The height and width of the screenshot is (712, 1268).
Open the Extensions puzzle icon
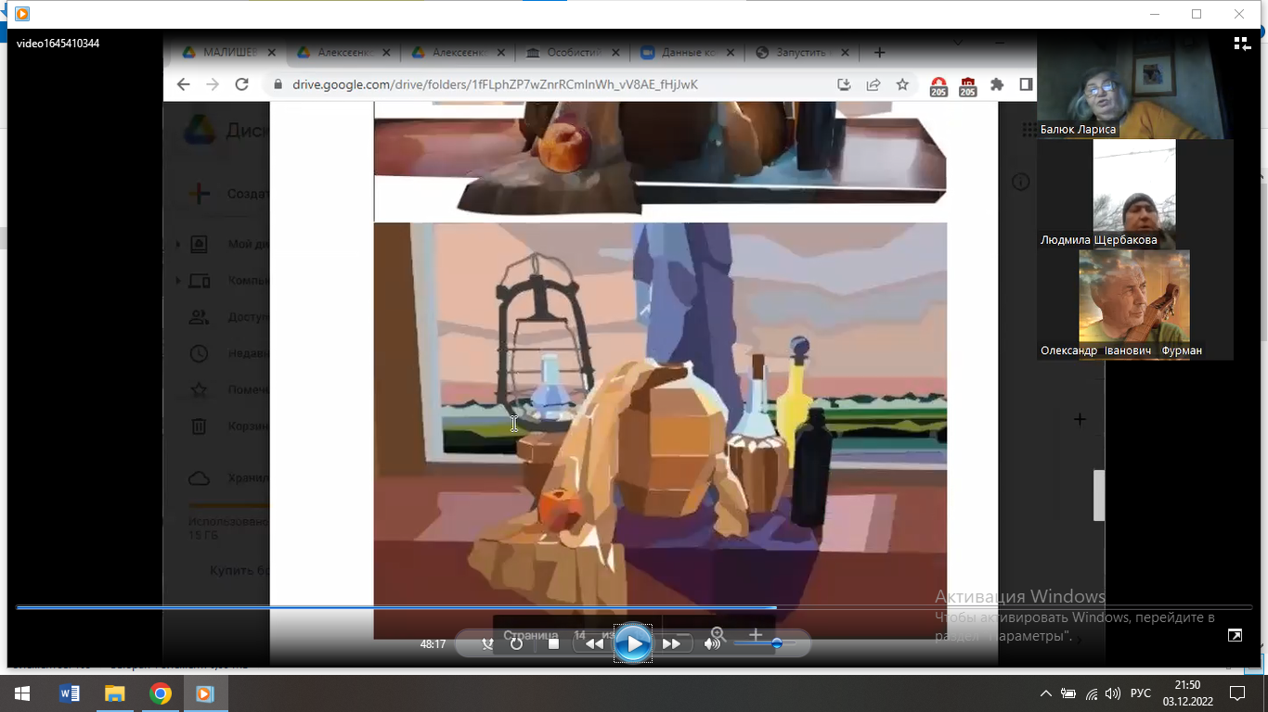(997, 84)
